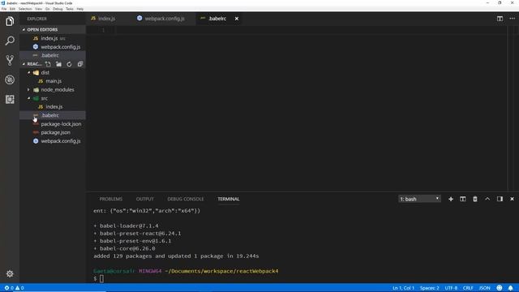Open the Source Control view
The height and width of the screenshot is (292, 519).
[x=10, y=60]
